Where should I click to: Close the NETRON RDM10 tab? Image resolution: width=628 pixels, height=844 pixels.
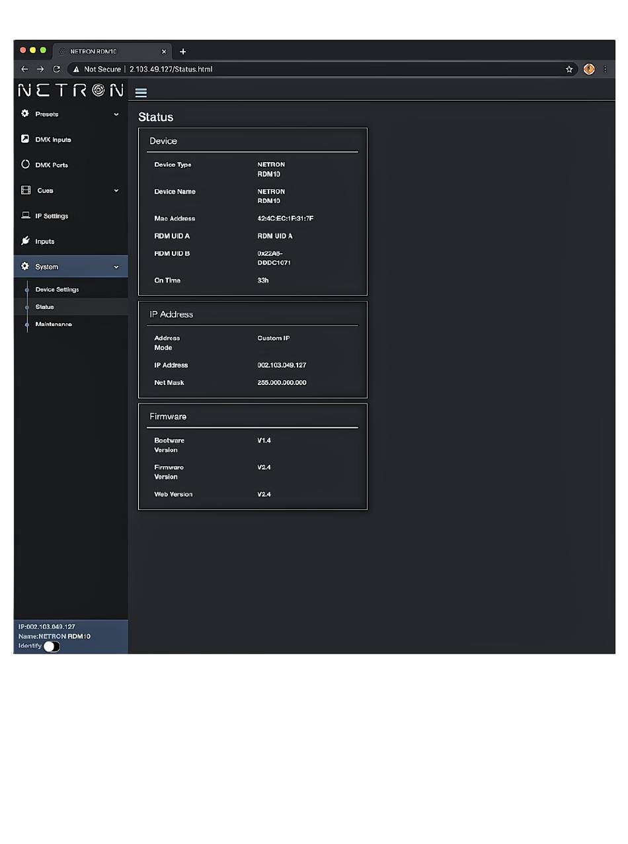click(164, 52)
